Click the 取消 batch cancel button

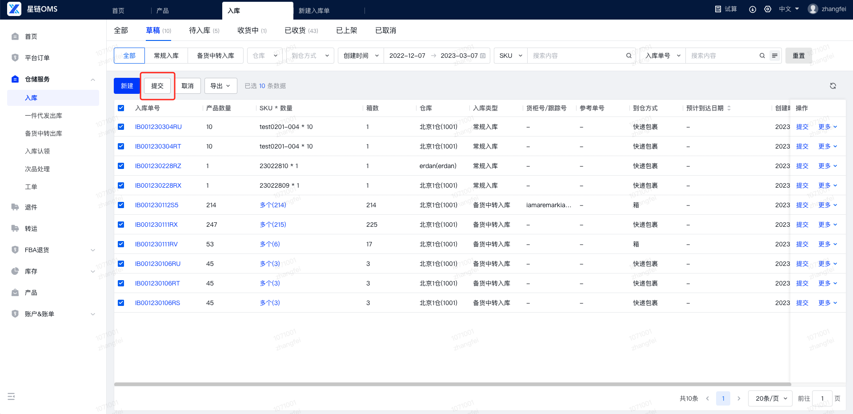[x=188, y=86]
